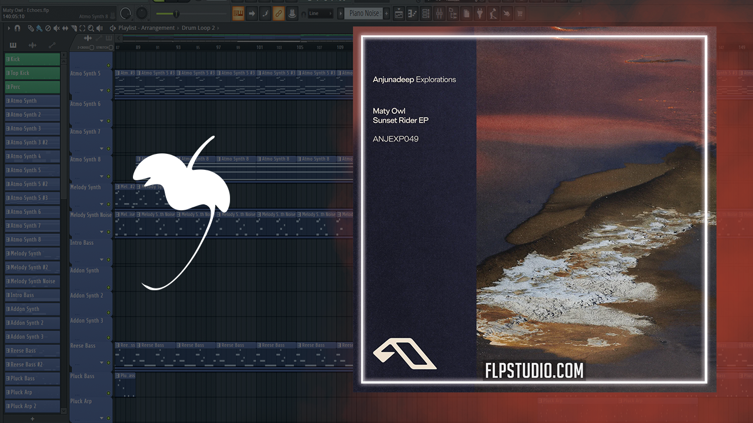Select the Mute tool in playlist toolbar

click(56, 28)
